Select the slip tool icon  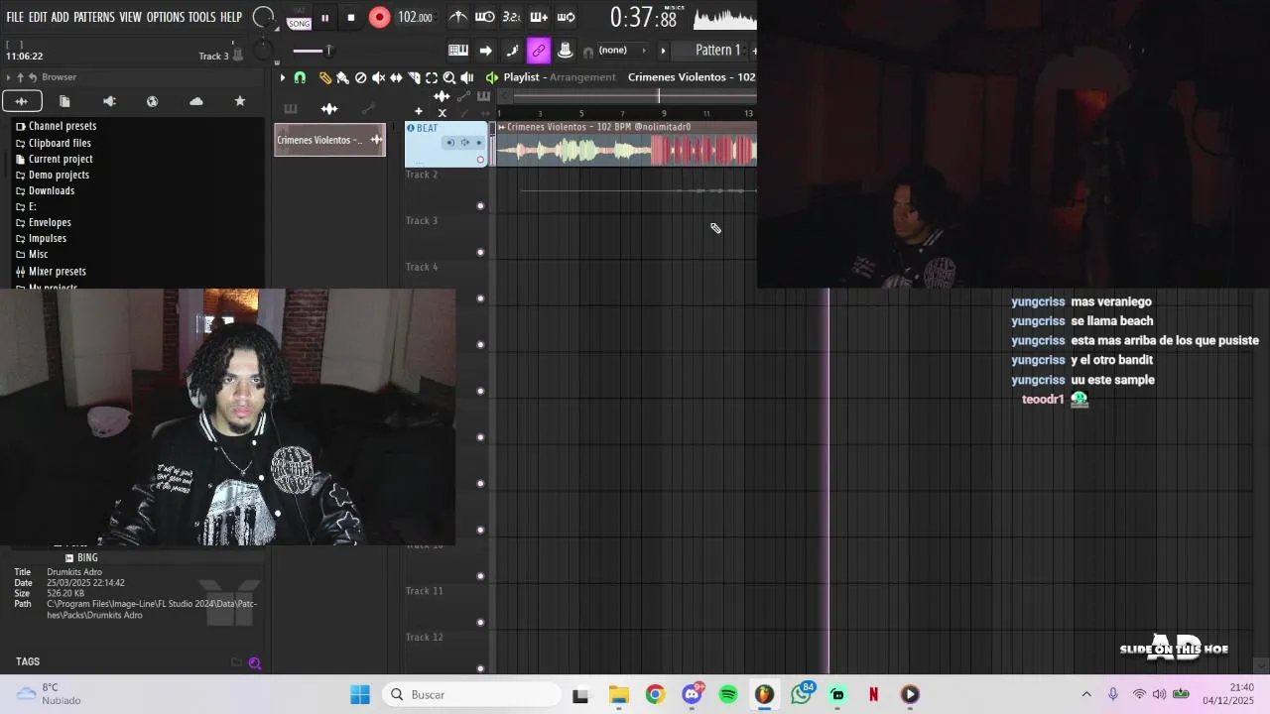tap(396, 77)
